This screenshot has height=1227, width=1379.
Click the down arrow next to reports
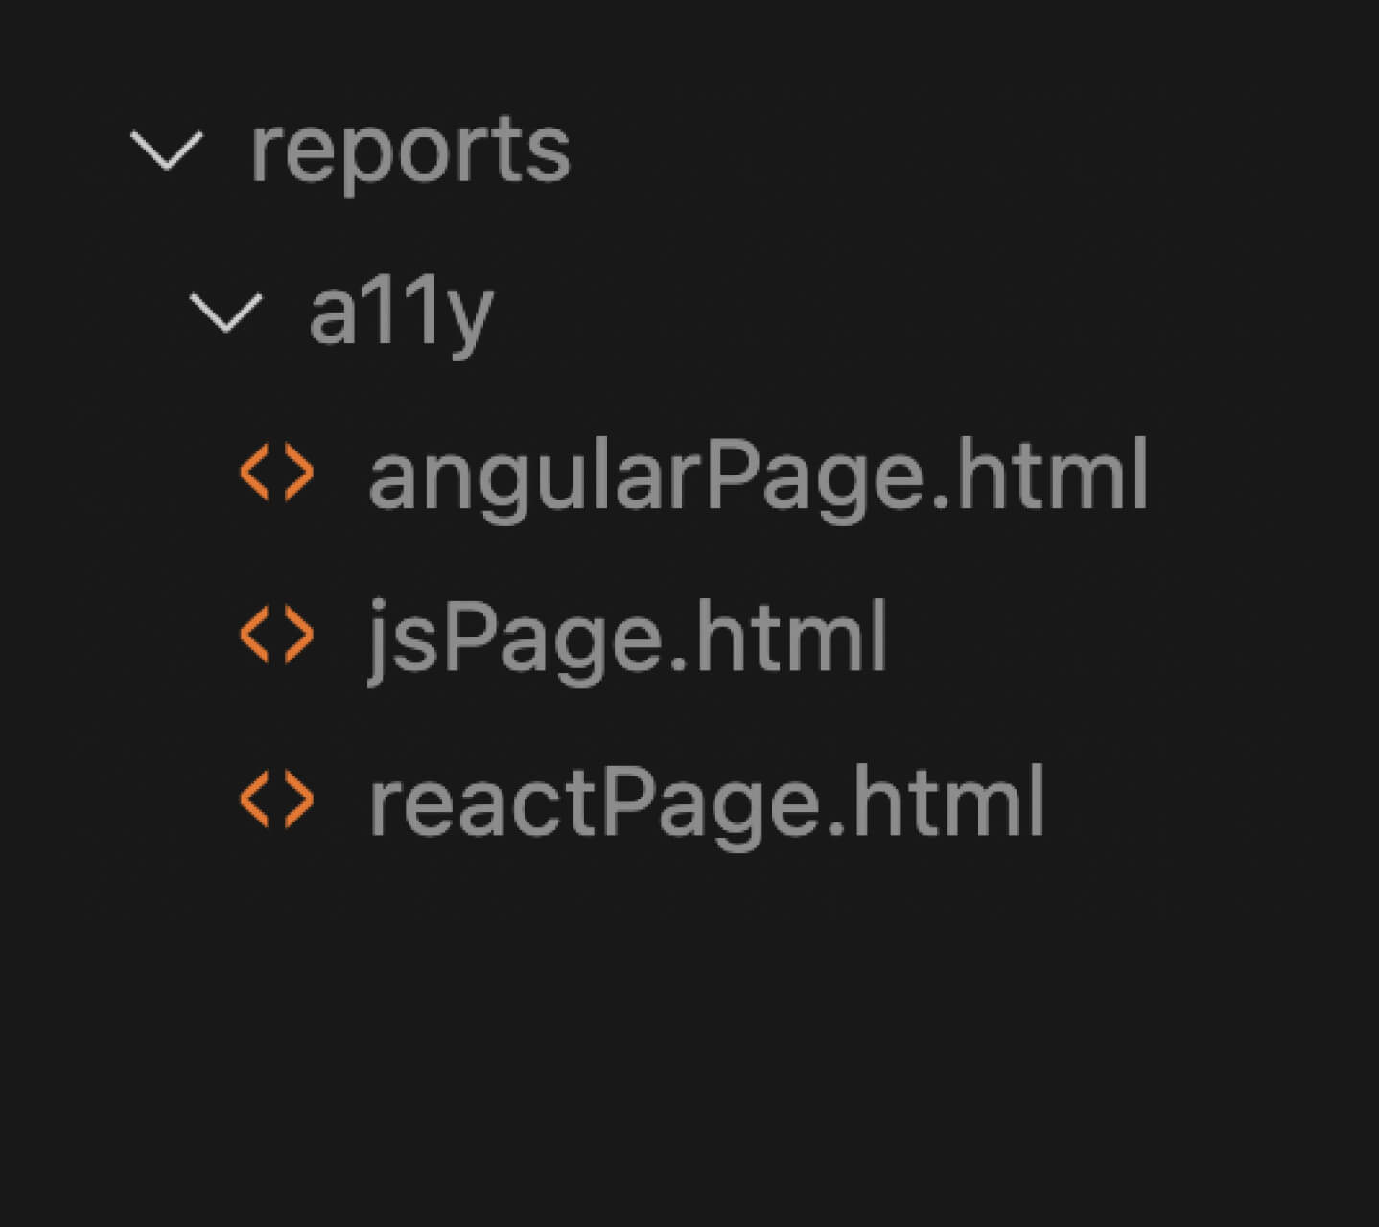click(167, 151)
